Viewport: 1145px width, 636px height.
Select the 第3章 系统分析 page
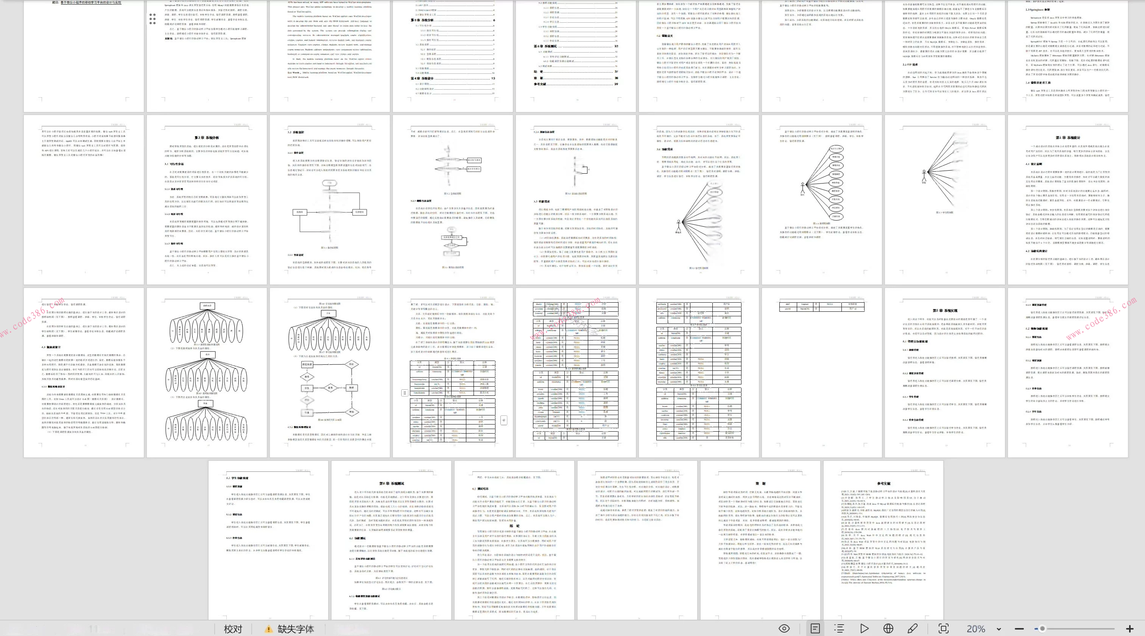(207, 200)
